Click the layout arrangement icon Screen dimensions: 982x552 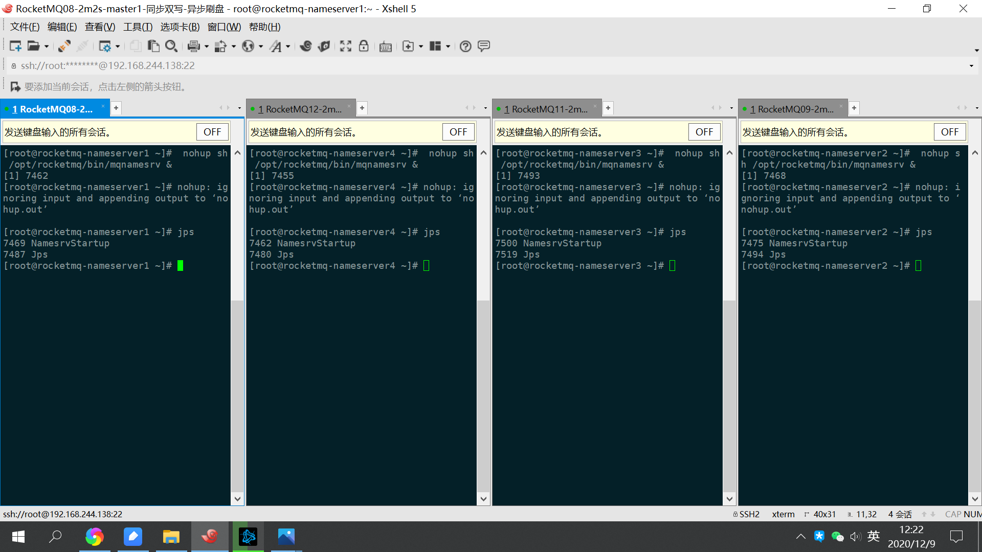(x=435, y=46)
